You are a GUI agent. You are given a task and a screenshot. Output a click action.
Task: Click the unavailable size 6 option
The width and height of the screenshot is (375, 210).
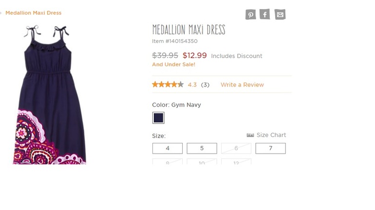click(236, 148)
